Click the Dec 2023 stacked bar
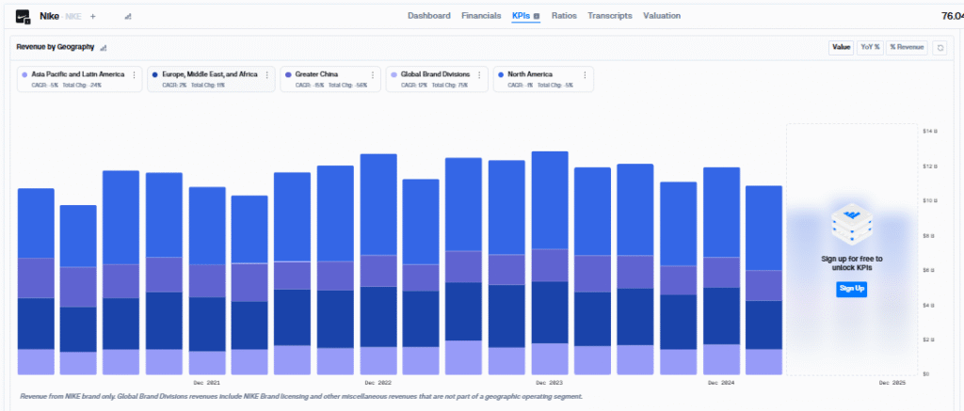This screenshot has width=964, height=411. click(550, 263)
